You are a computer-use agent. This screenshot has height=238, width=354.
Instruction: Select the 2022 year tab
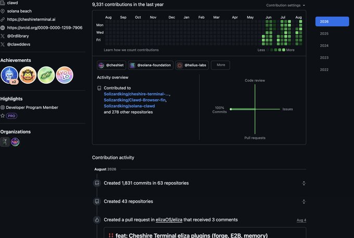[x=324, y=70]
